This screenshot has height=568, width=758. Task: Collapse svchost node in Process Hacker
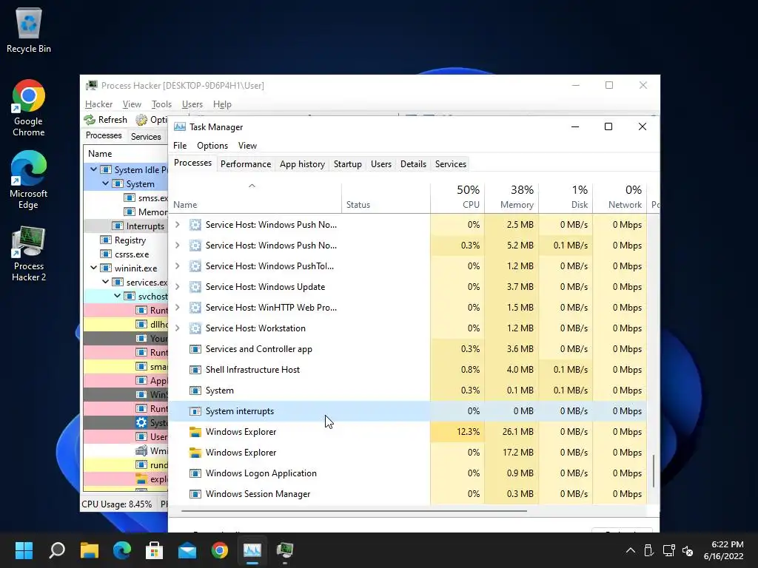point(118,296)
